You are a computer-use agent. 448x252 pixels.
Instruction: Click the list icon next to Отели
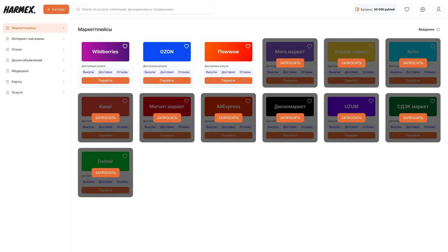(7, 50)
